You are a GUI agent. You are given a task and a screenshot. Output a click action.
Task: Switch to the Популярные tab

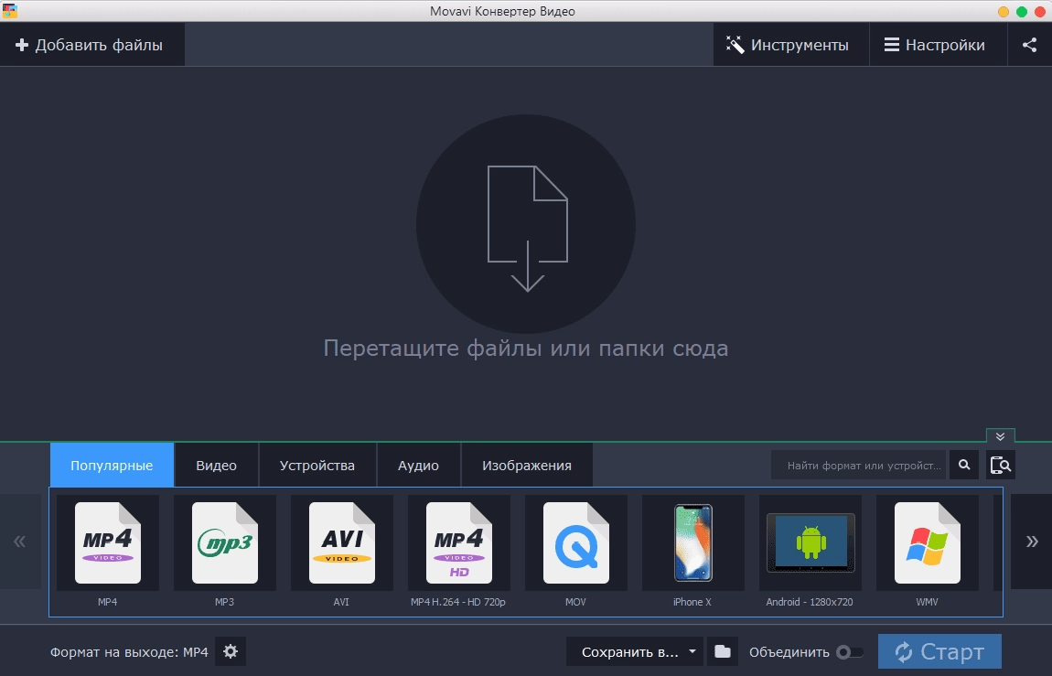pyautogui.click(x=112, y=465)
